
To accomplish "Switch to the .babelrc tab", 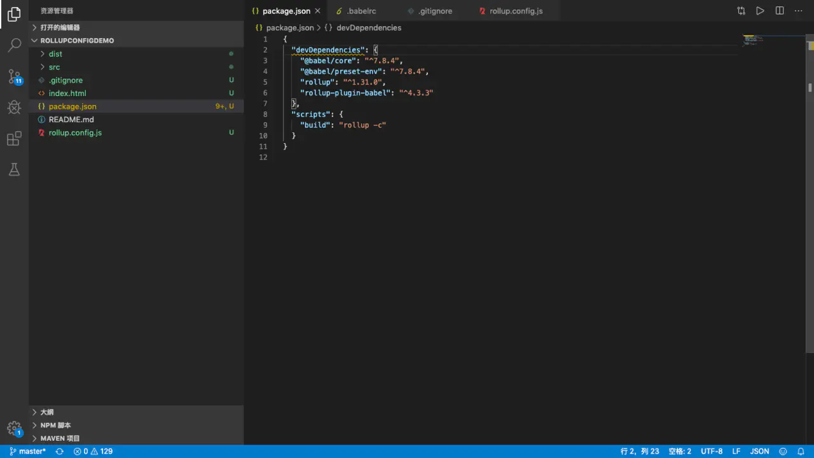I will pos(361,11).
